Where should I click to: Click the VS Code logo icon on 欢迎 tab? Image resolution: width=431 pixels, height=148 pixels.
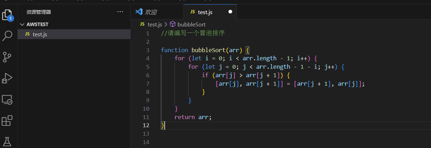[x=139, y=12]
